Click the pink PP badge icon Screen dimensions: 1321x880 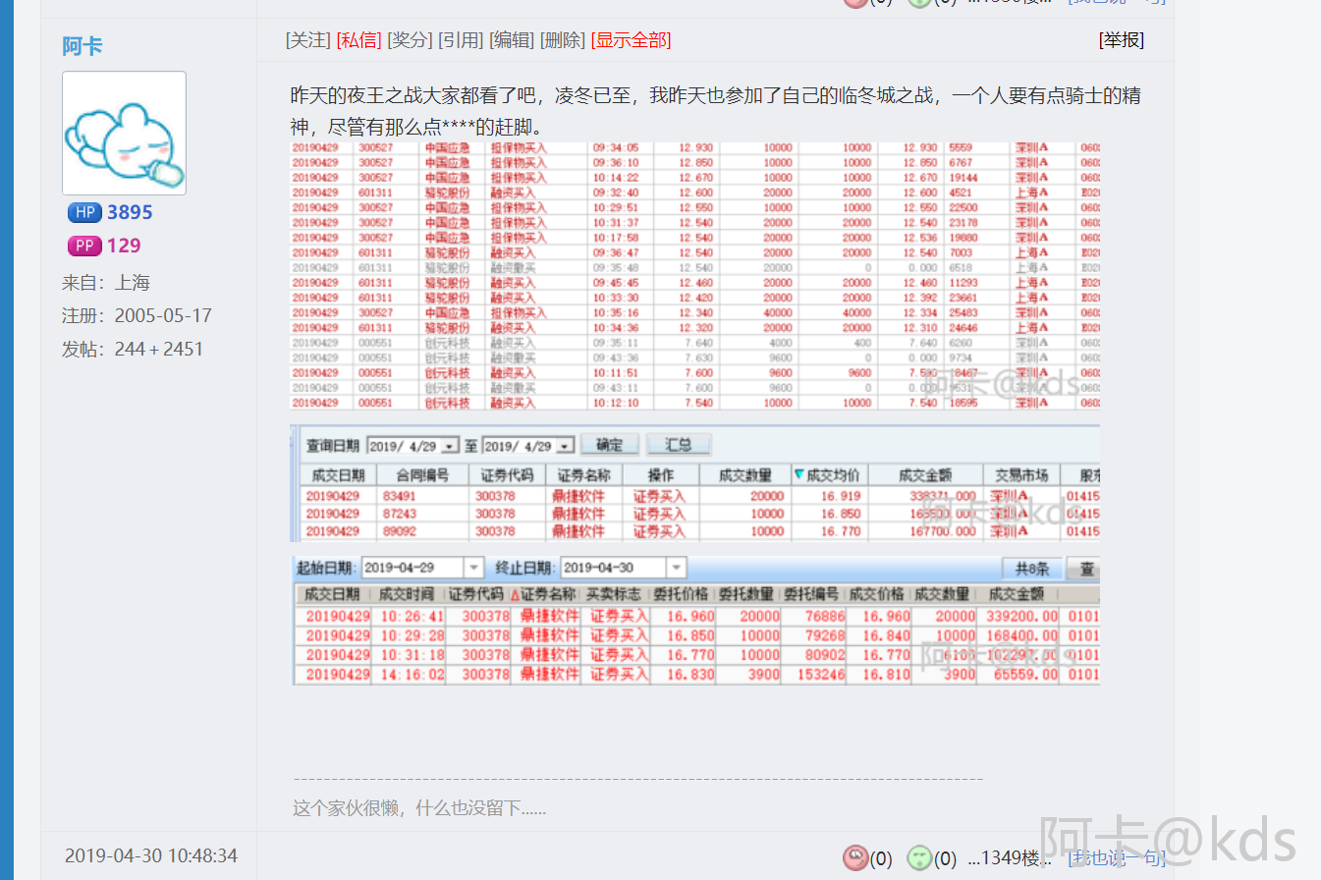point(84,247)
